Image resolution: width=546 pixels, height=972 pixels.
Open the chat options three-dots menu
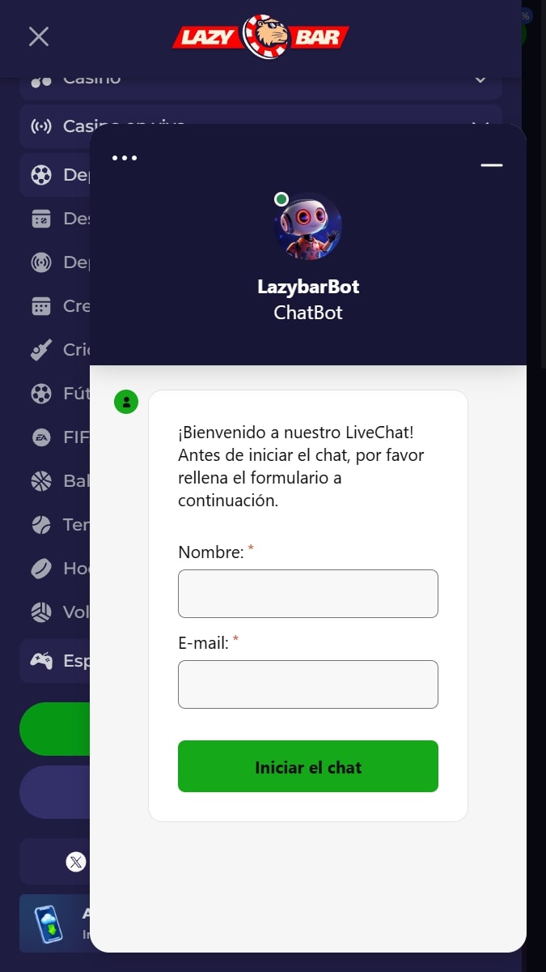point(125,158)
